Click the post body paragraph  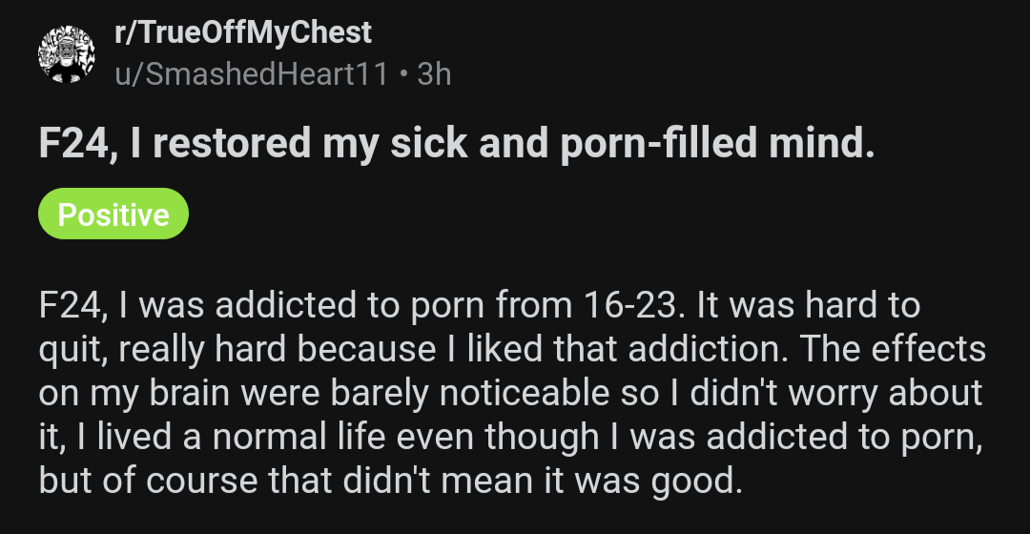pos(512,393)
